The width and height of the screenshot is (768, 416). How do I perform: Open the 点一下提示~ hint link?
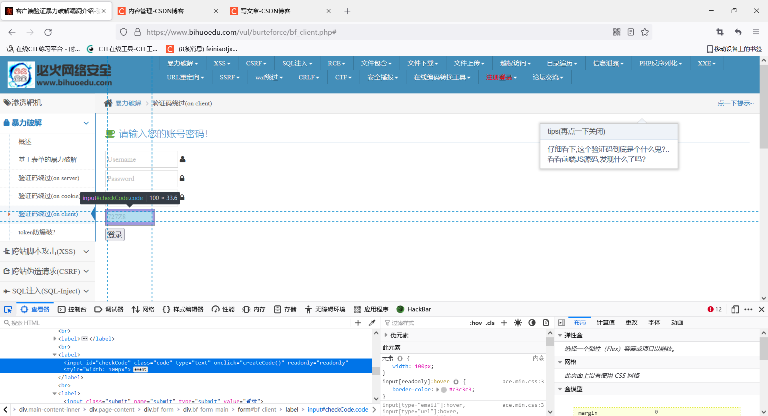tap(735, 103)
